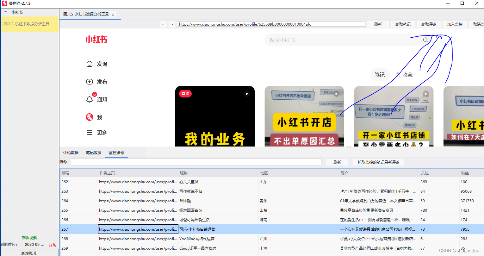This screenshot has width=484, height=256.
Task: Open the 我的业务 pinned note thumbnail
Action: coord(215,116)
